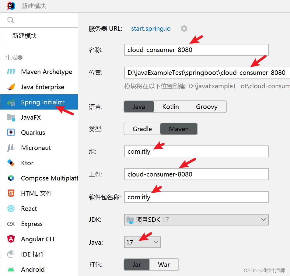Click the 模块将在以下位置创建 hint text
Screen dimensions: 290x276
click(207, 86)
